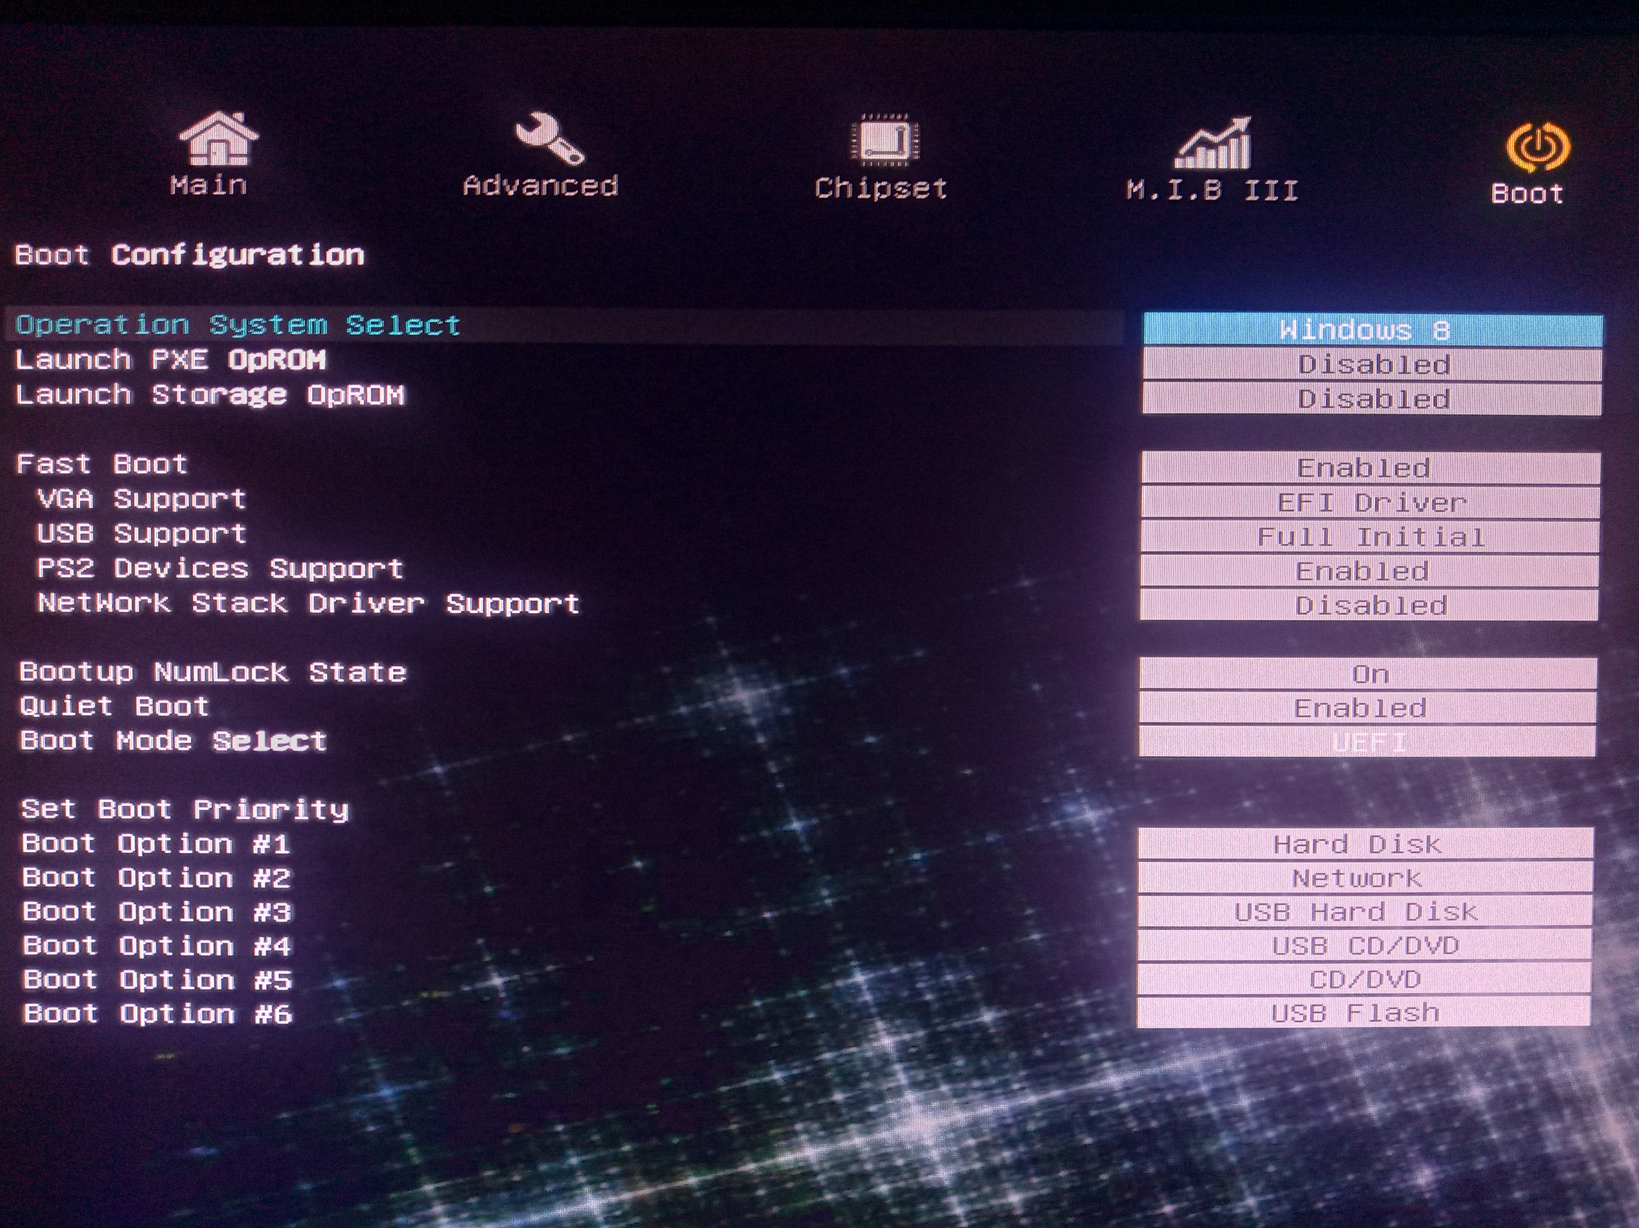This screenshot has width=1639, height=1228.
Task: Click the orange Boot power icon
Action: point(1537,147)
